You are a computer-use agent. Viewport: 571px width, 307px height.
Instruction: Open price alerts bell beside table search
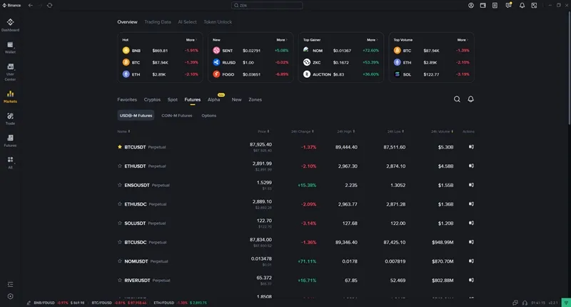click(x=470, y=99)
